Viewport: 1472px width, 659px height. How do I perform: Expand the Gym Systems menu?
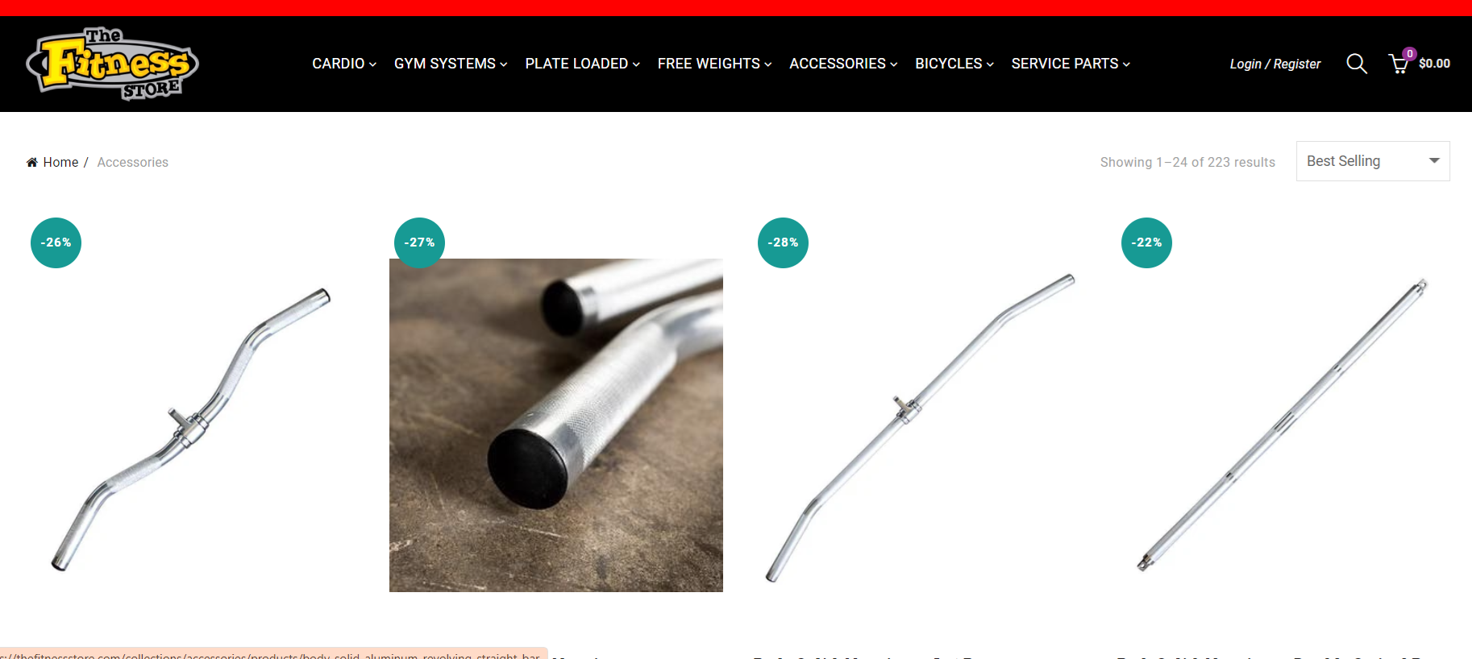tap(451, 64)
